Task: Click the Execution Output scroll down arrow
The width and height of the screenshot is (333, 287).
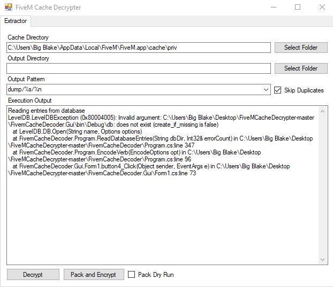Action: (x=322, y=259)
